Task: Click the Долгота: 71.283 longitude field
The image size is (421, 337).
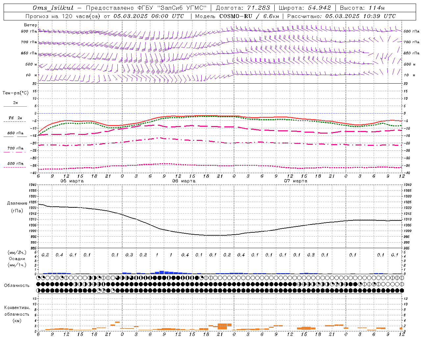Action: pyautogui.click(x=243, y=8)
